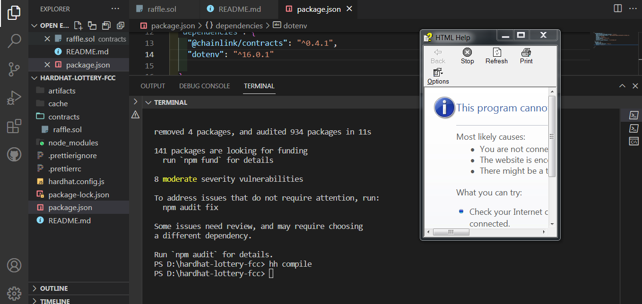Close raffle.sol in Open Editors list
The width and height of the screenshot is (642, 304).
47,39
